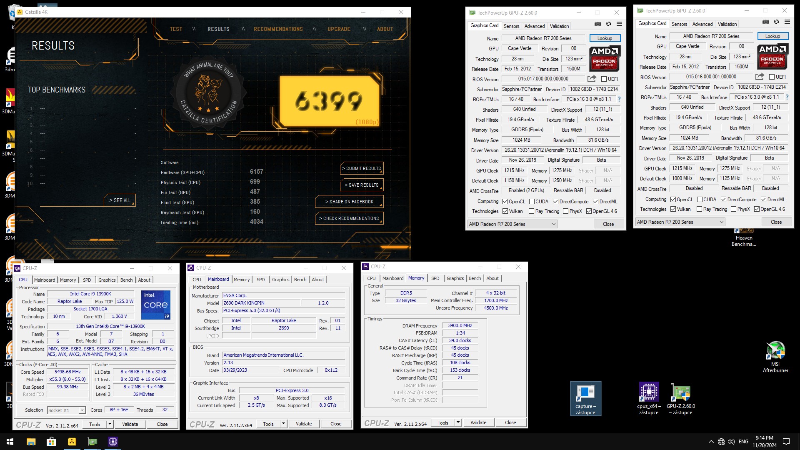Toggle UEFI checkbox in right GPU-Z window
This screenshot has width=800, height=450.
coord(772,77)
